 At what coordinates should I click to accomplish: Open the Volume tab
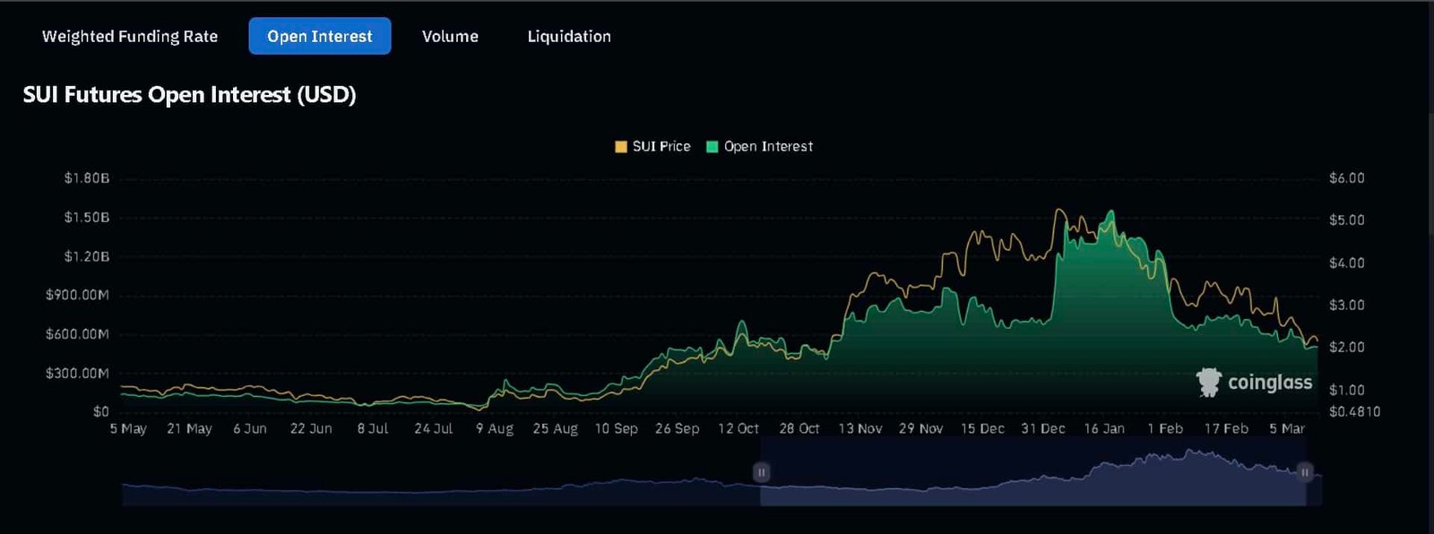click(x=450, y=37)
